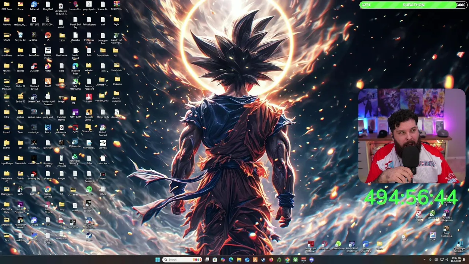The height and width of the screenshot is (264, 469).
Task: Open the Keezy evidence file
Action: click(x=62, y=161)
